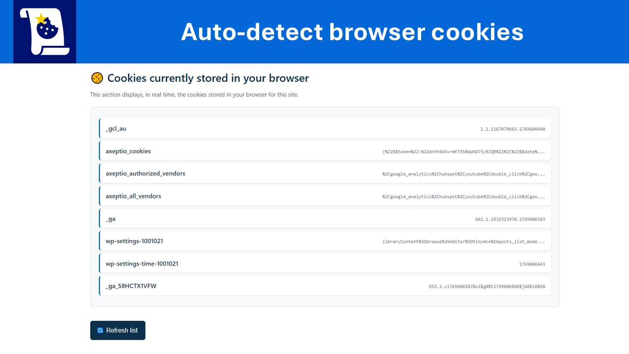Click the axeptio_all_vendors cookie name
This screenshot has width=629, height=354.
point(133,196)
